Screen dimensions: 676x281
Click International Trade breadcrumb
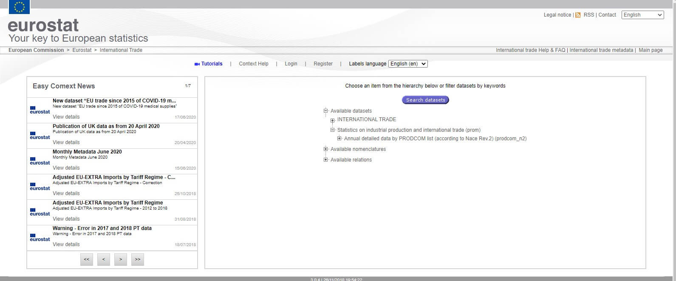tap(121, 50)
